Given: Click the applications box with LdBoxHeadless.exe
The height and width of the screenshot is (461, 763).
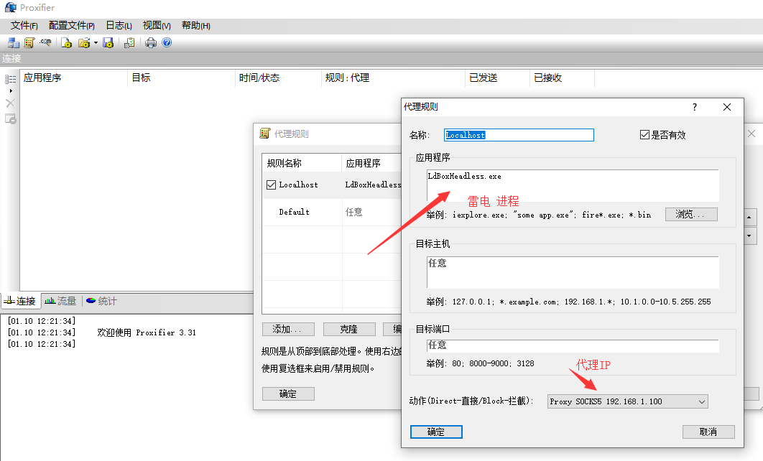Looking at the screenshot, I should point(573,185).
